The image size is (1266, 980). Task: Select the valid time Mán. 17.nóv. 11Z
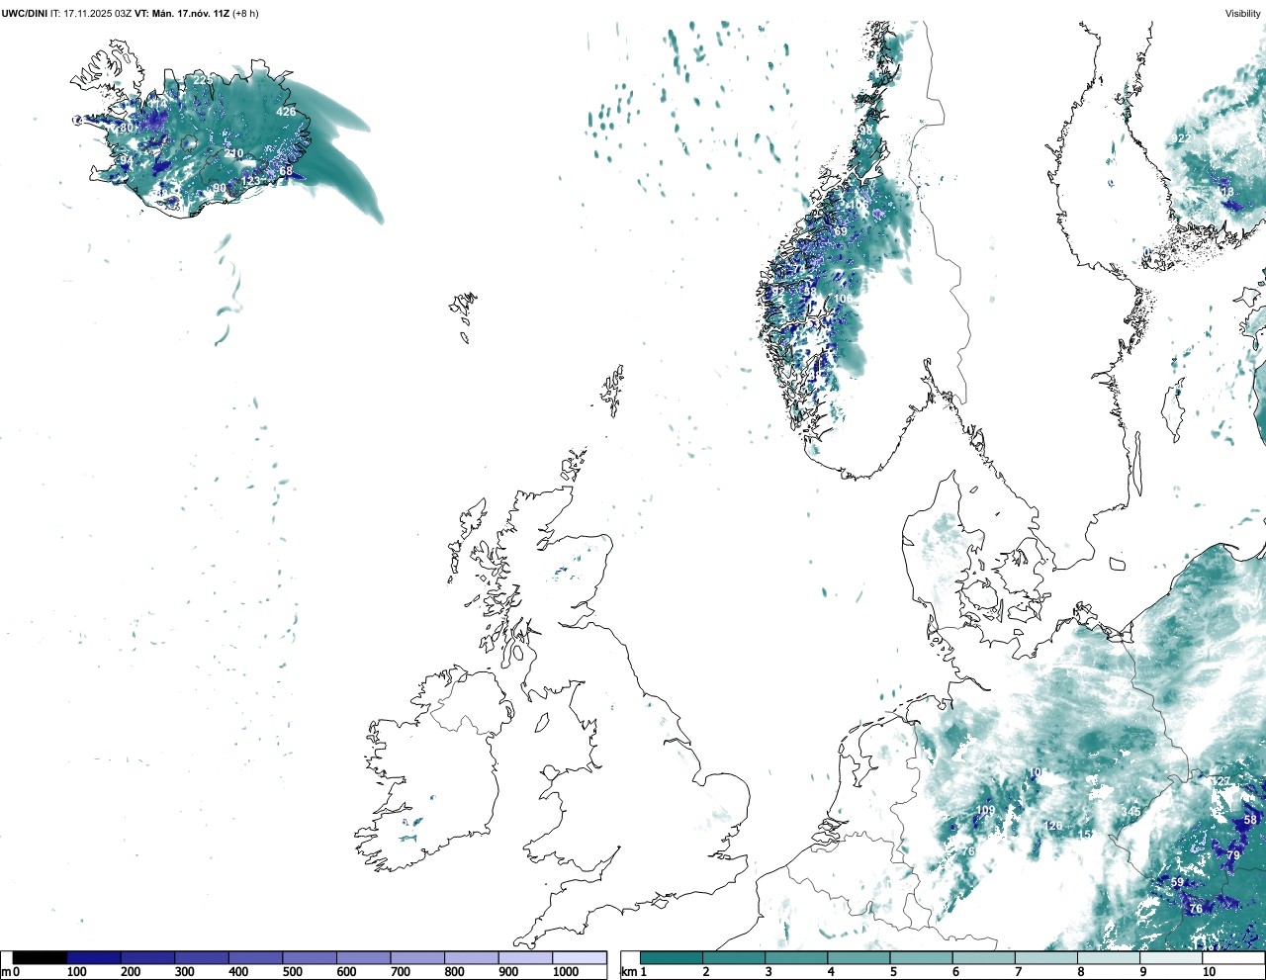(x=191, y=13)
